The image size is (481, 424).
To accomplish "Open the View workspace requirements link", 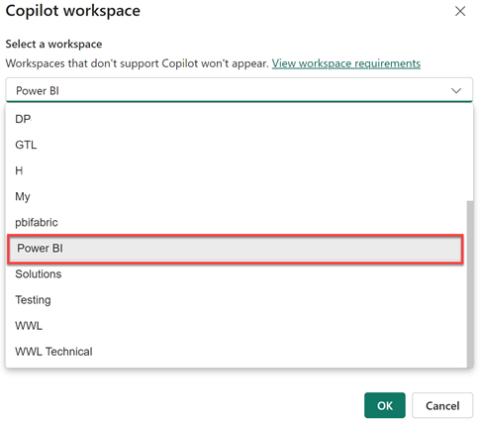I will (346, 63).
